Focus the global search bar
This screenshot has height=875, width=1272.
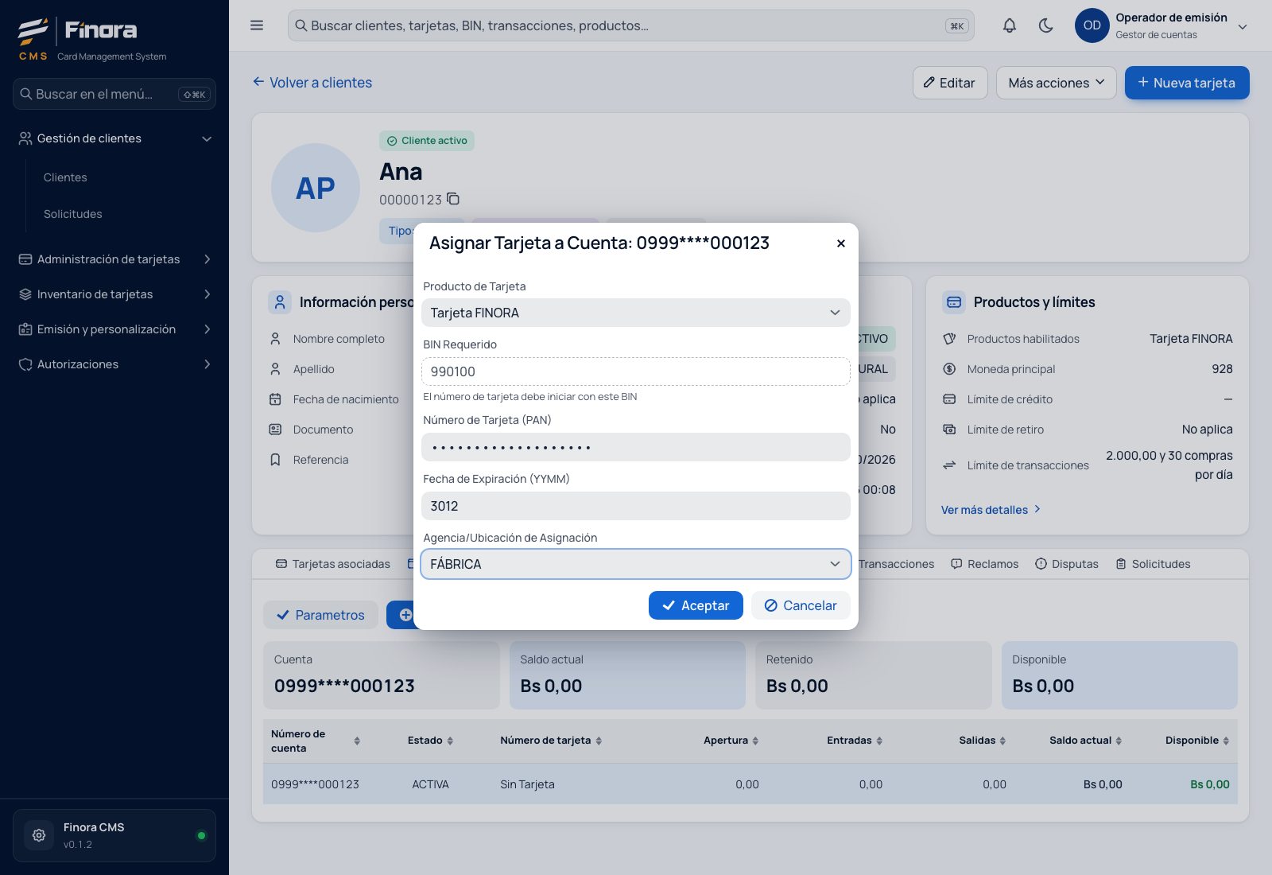click(631, 25)
